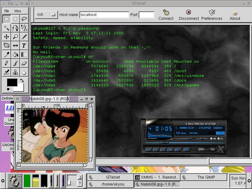Select the Text tool in GIMP toolbox
The width and height of the screenshot is (252, 189).
pos(24,46)
